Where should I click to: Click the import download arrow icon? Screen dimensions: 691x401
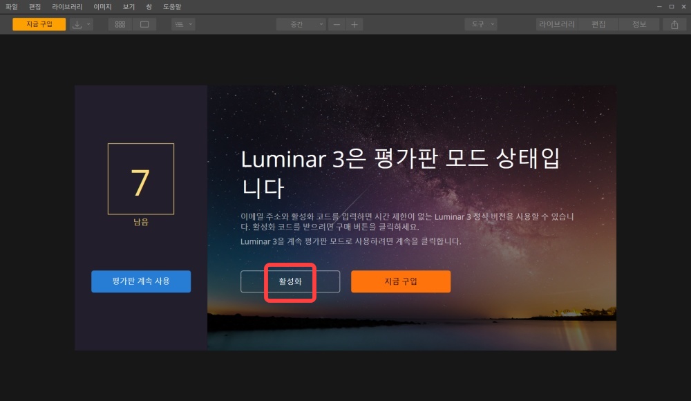tap(77, 25)
